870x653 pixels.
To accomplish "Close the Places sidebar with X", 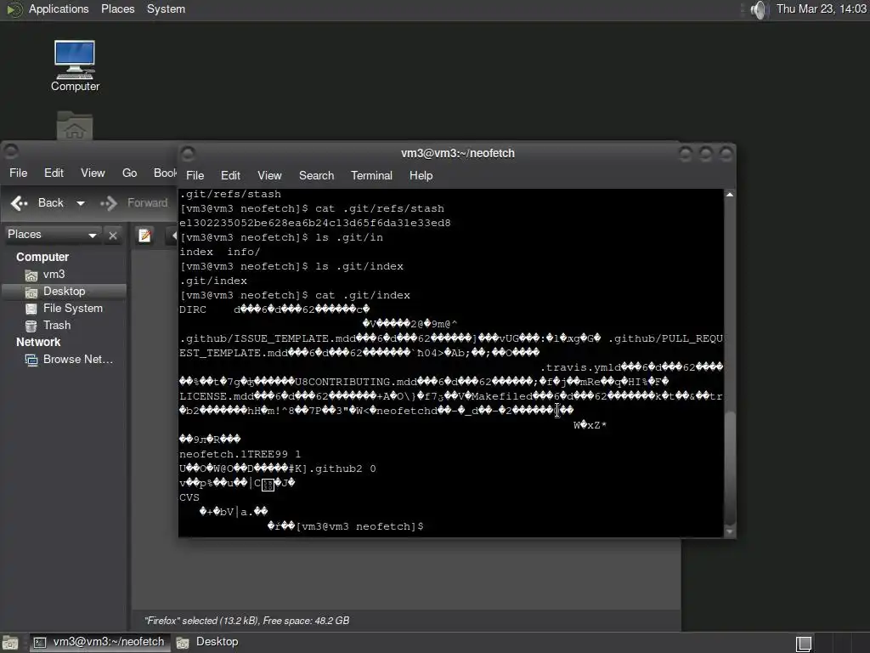I will (x=113, y=236).
